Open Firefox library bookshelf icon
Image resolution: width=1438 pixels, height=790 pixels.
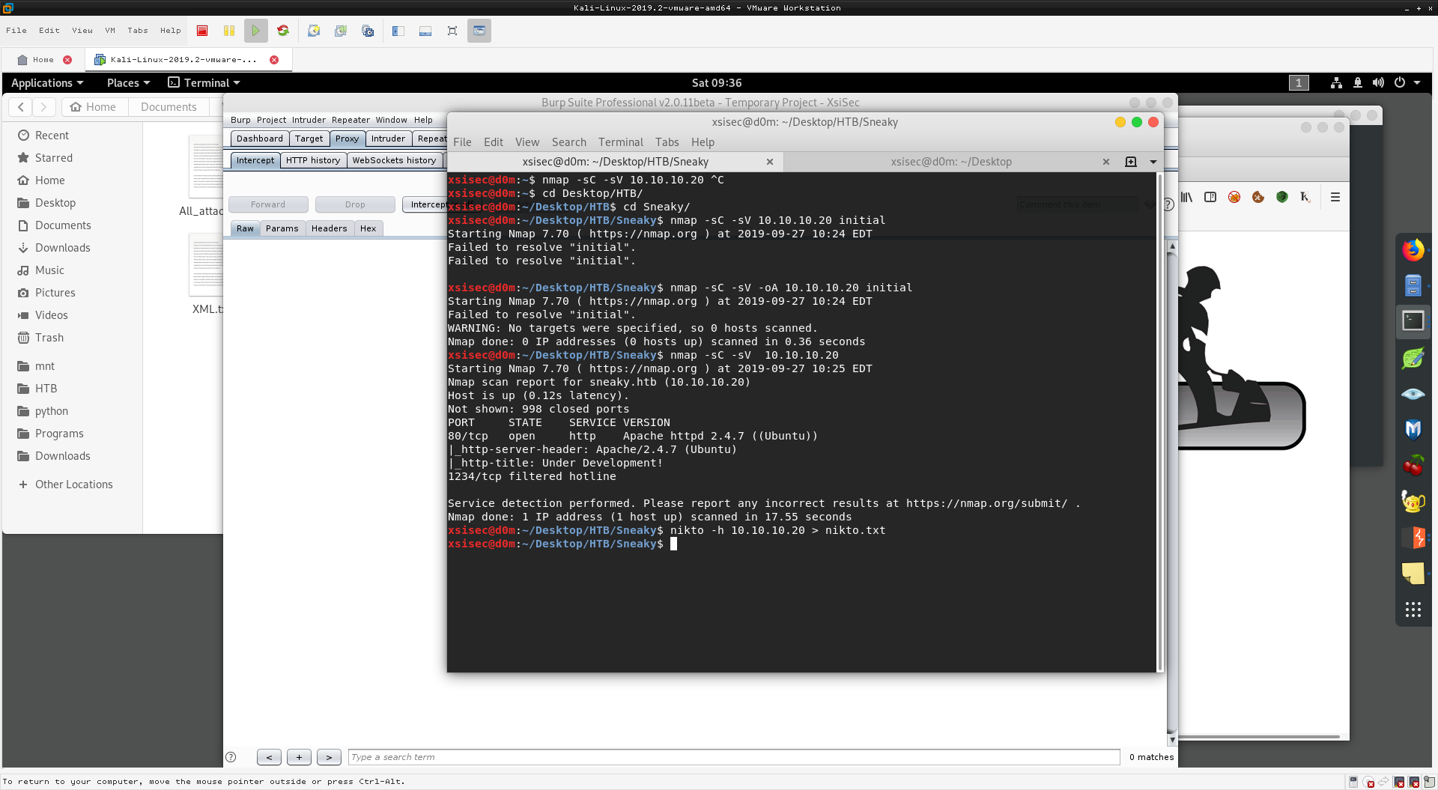coord(1186,197)
